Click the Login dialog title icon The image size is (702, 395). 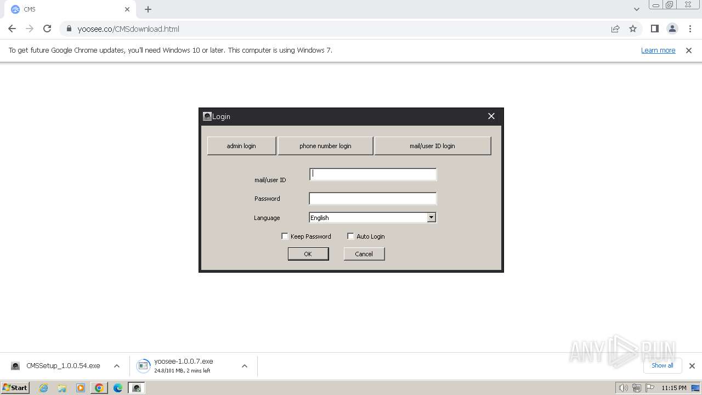coord(207,116)
